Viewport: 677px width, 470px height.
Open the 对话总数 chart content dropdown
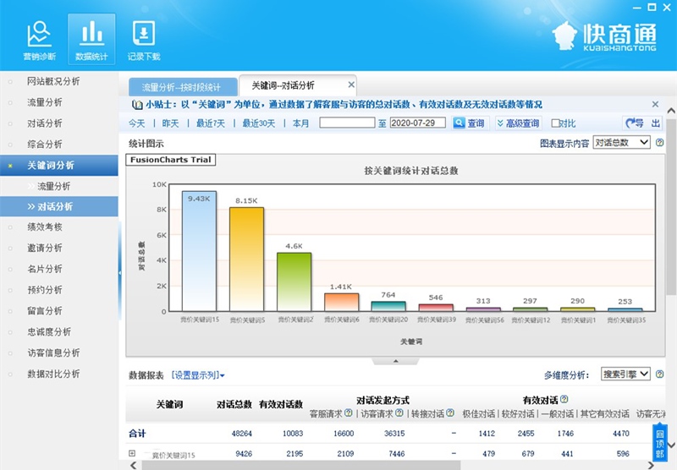[621, 143]
